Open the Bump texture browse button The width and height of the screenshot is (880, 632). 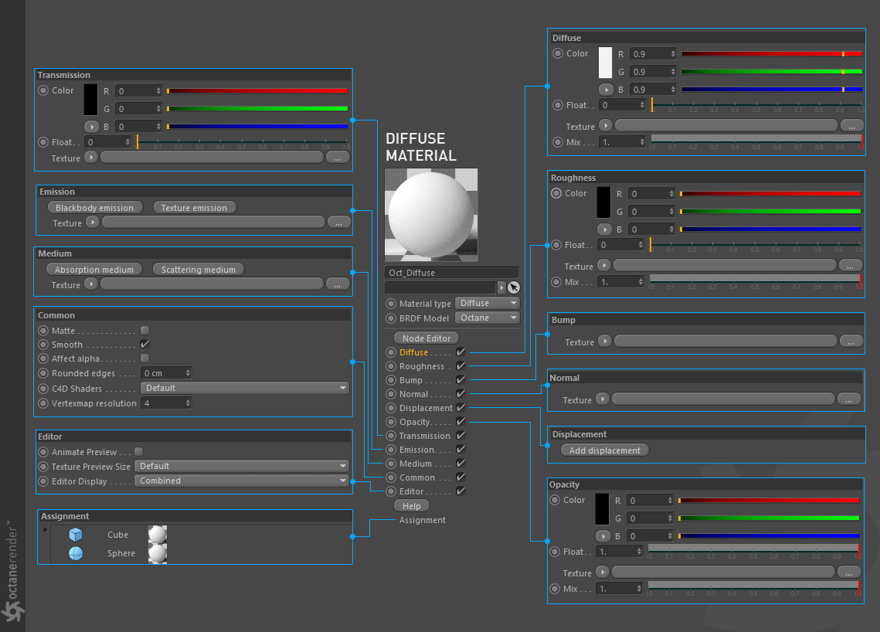click(x=851, y=341)
